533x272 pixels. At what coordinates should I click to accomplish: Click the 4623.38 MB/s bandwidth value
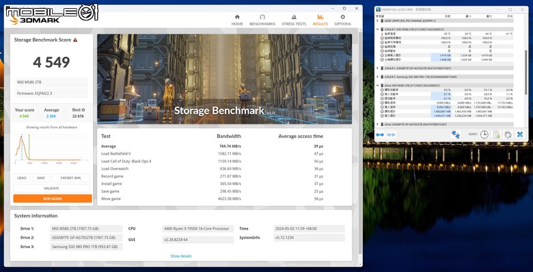pyautogui.click(x=230, y=199)
